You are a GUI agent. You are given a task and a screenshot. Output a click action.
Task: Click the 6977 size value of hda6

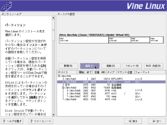pos(108,93)
